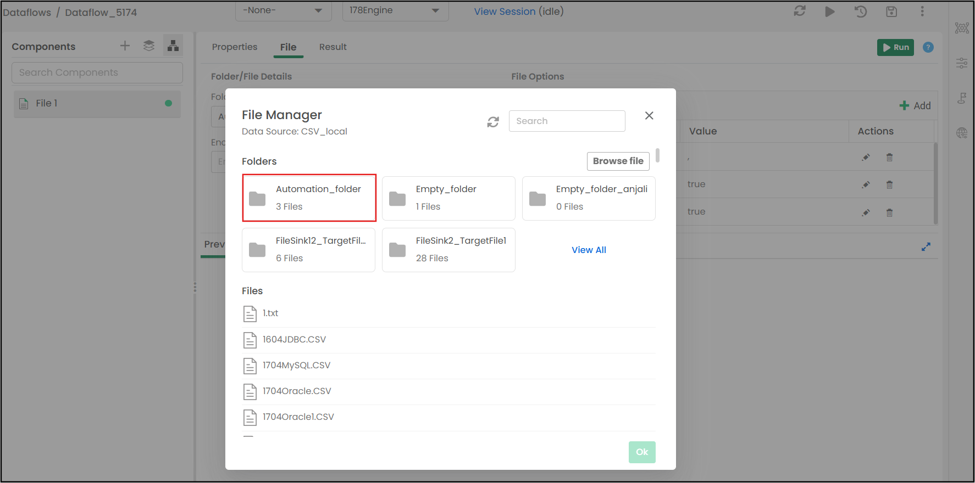Click the refresh icon in File Manager
Image resolution: width=975 pixels, height=483 pixels.
(493, 122)
